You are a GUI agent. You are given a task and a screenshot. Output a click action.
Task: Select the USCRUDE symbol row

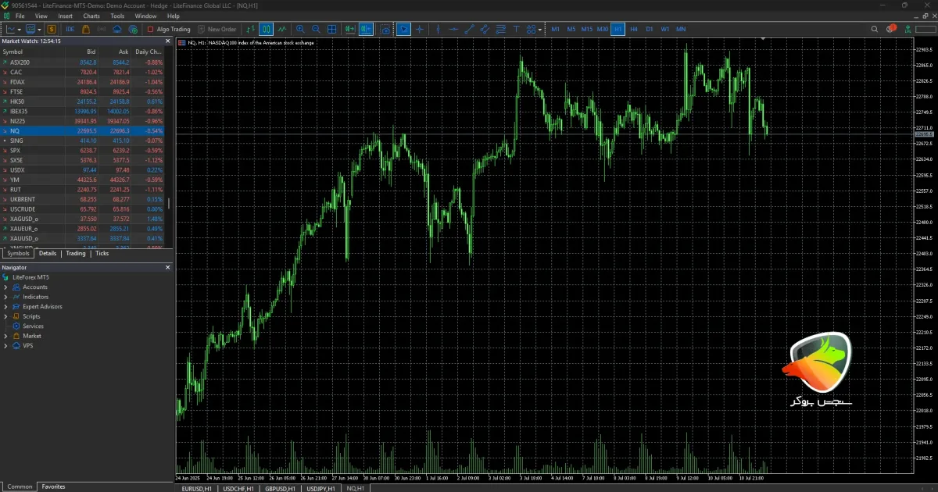coord(83,209)
